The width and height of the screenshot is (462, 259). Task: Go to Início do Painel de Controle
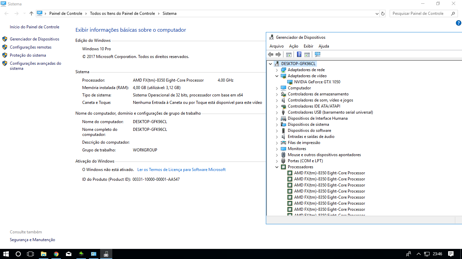[x=34, y=27]
